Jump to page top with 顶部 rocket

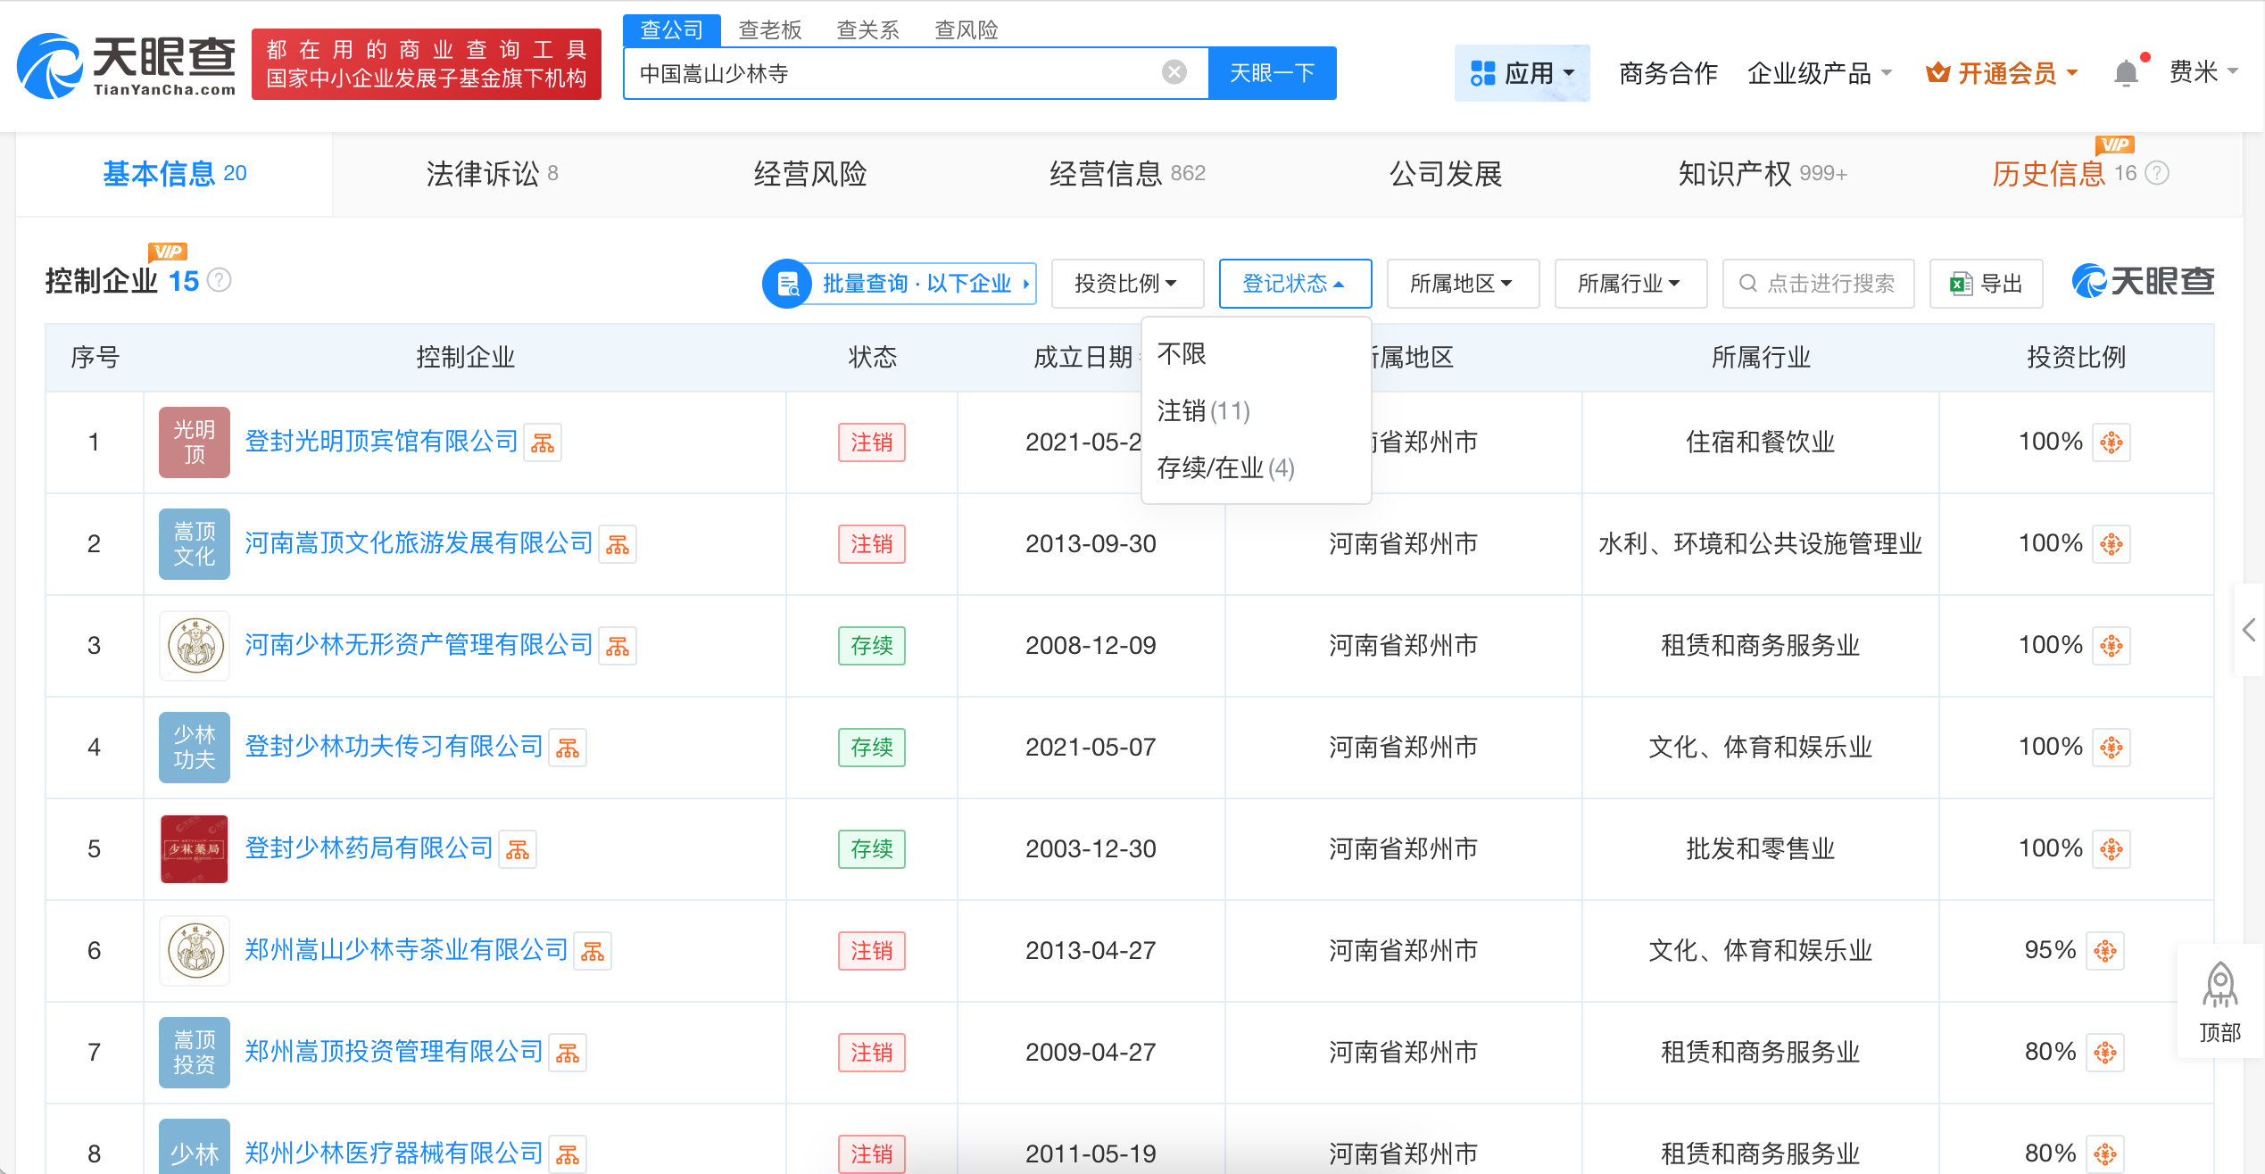coord(2219,1003)
